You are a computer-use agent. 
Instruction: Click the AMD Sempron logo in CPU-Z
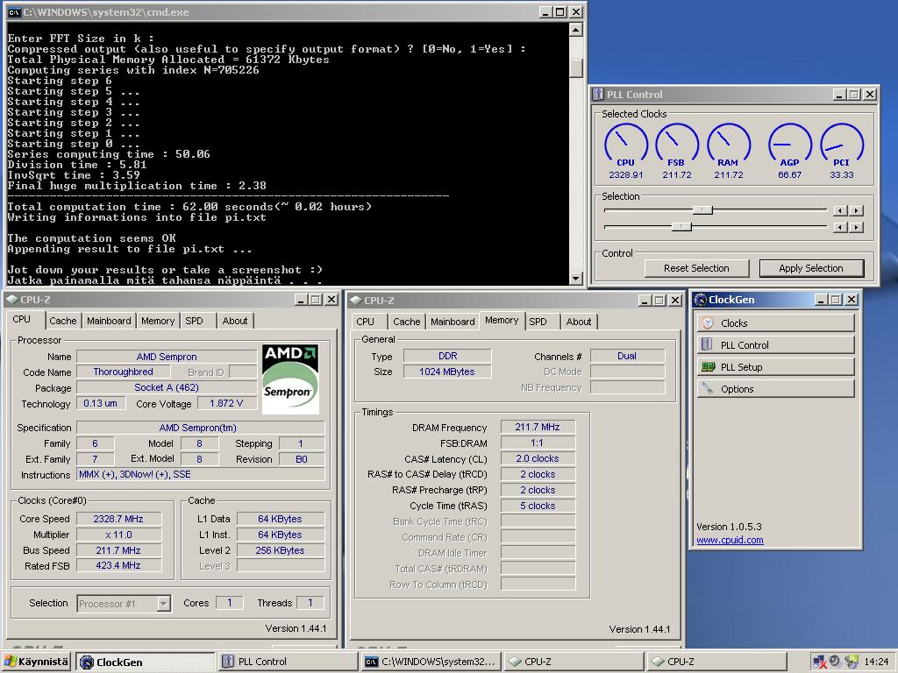point(290,379)
